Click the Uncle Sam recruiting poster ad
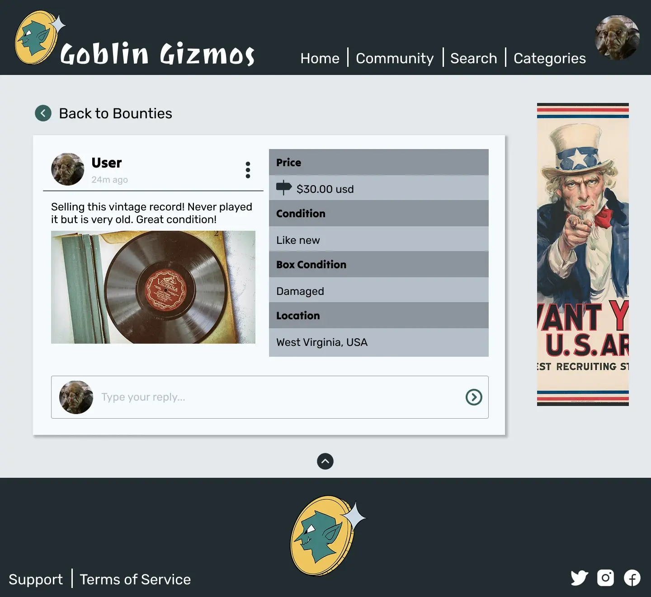651x597 pixels. coord(583,254)
